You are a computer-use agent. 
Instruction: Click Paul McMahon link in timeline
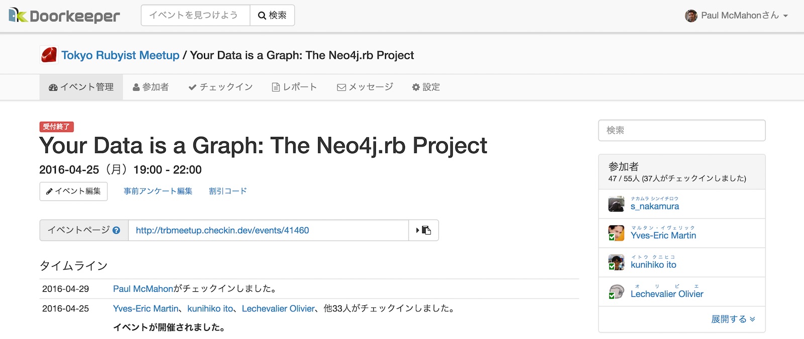point(143,289)
